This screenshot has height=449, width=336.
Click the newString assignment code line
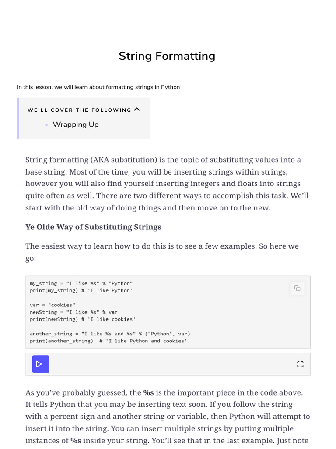point(73,312)
